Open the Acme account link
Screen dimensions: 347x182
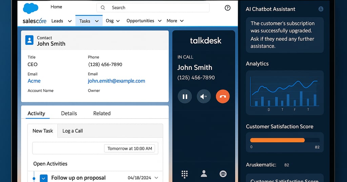click(x=34, y=81)
